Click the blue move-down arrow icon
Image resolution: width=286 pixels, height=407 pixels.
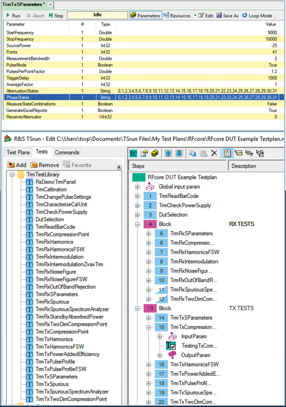[179, 153]
